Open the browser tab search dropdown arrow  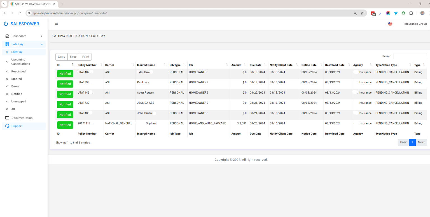4,4
